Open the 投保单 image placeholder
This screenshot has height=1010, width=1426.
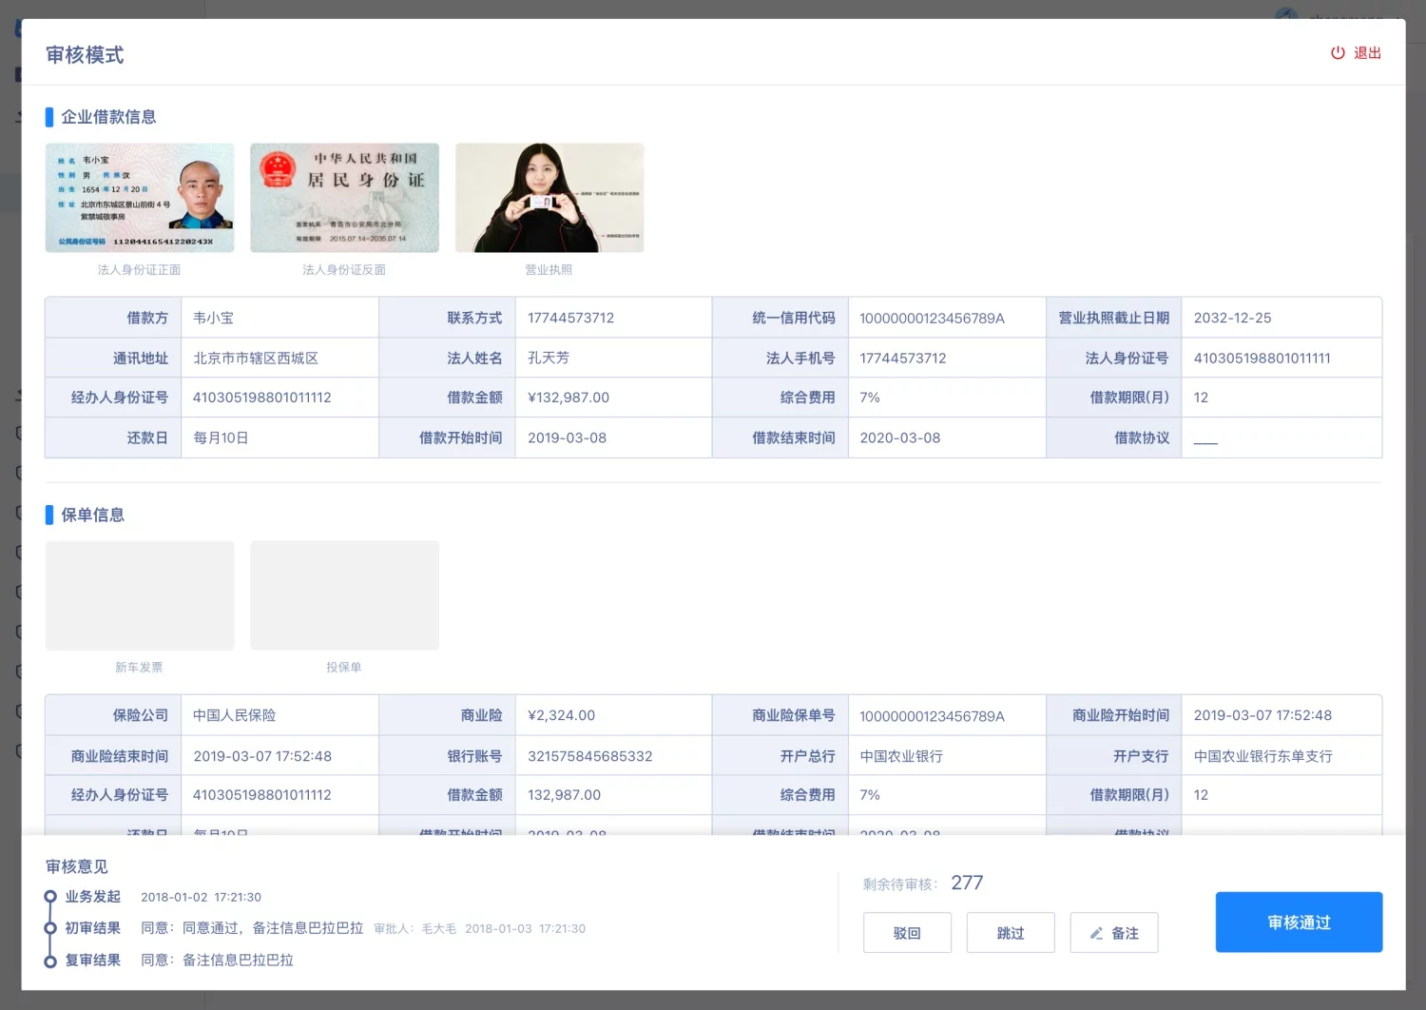344,595
